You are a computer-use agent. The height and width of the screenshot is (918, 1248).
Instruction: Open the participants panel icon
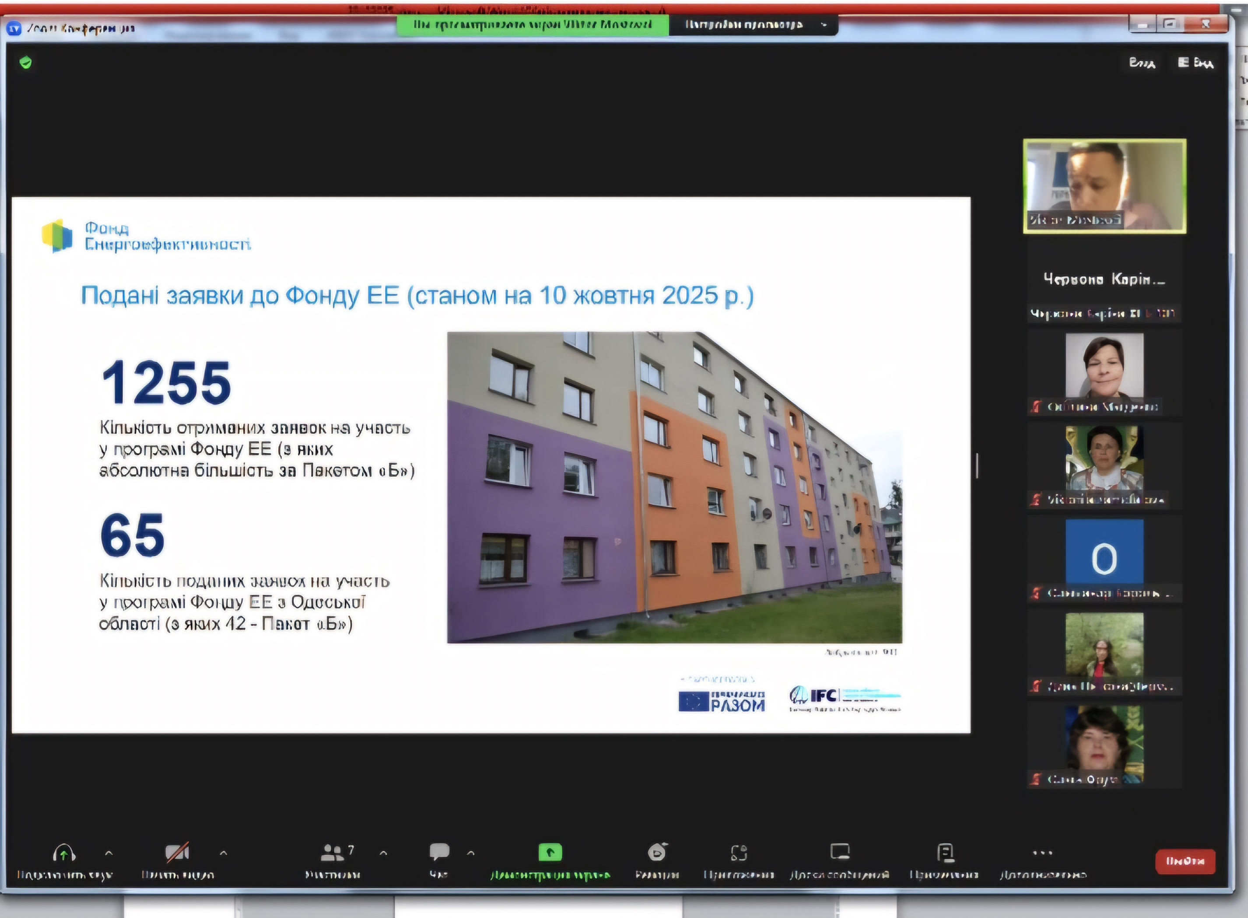click(333, 852)
